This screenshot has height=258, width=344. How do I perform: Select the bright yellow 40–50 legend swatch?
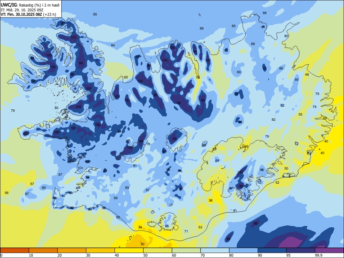(x=129, y=250)
